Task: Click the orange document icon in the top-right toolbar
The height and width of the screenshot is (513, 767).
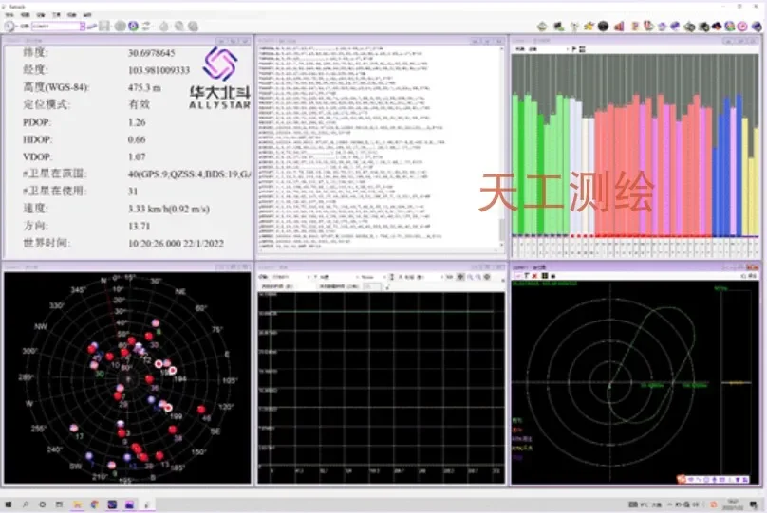Action: point(635,26)
